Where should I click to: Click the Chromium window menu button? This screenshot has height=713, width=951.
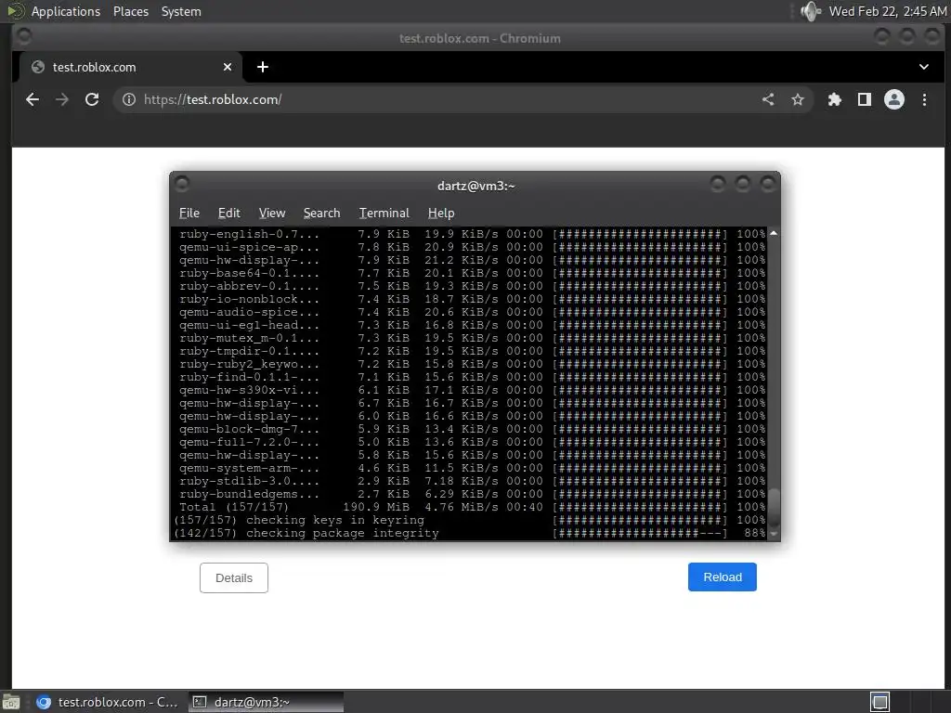pyautogui.click(x=23, y=36)
